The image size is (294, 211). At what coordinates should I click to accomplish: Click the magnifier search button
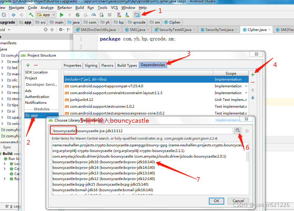tap(238, 130)
